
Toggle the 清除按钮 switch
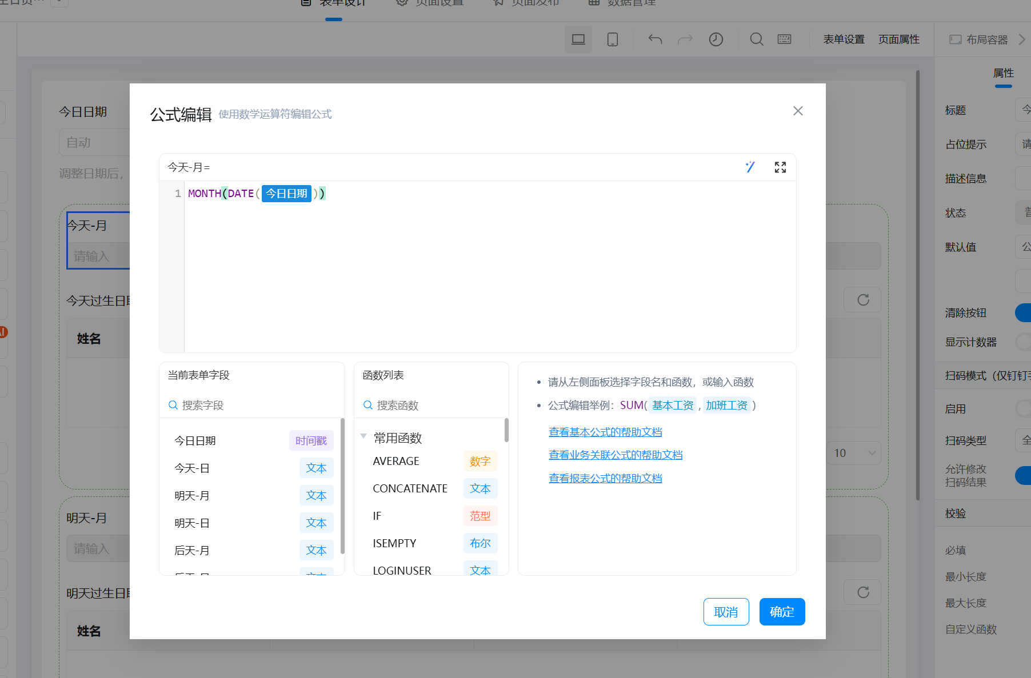[x=1023, y=312]
